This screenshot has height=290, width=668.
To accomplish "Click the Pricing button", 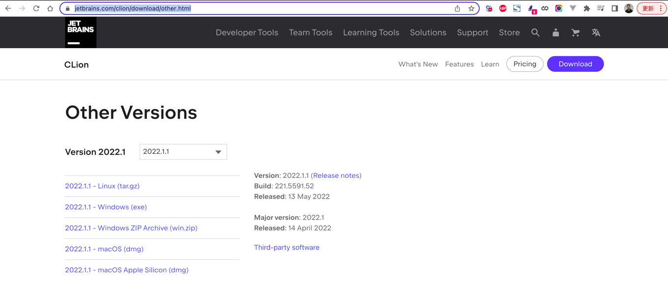I will click(524, 64).
